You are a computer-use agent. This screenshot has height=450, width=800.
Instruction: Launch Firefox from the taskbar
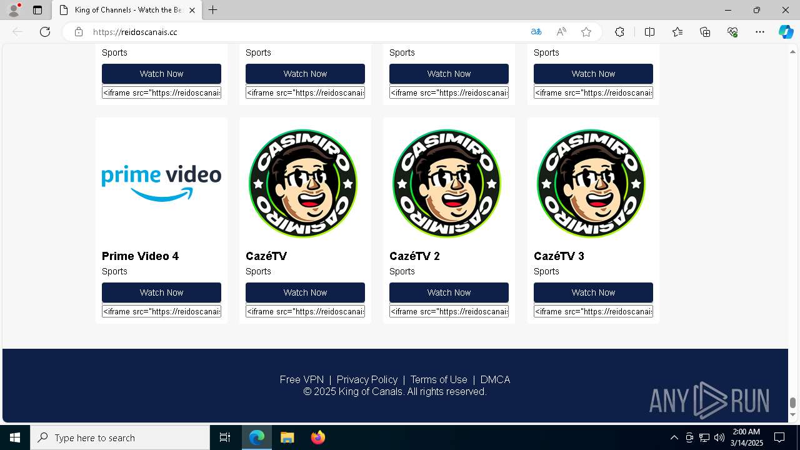tap(317, 437)
